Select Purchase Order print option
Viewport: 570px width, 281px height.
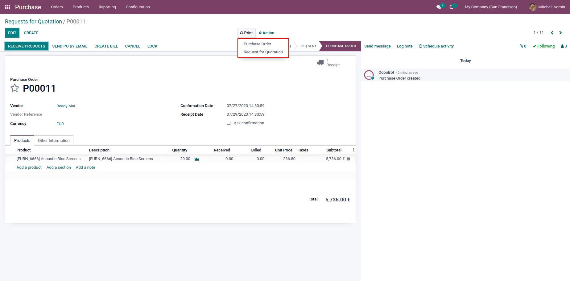pyautogui.click(x=257, y=44)
